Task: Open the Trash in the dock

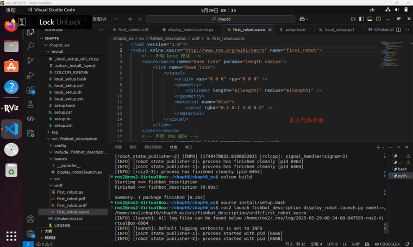Action: tap(11, 170)
